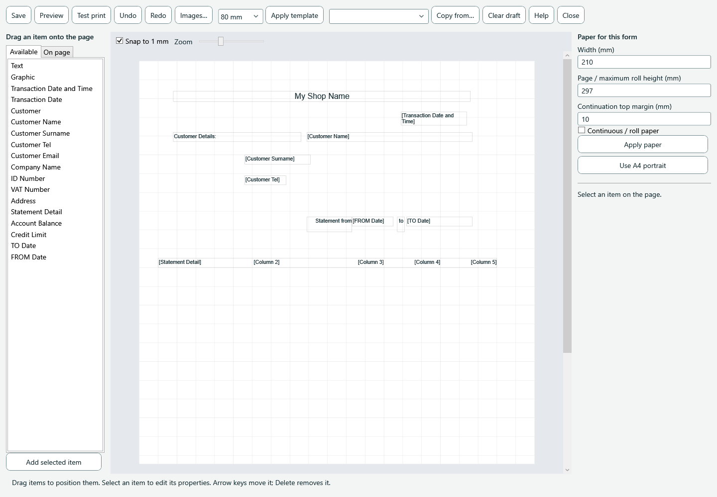Open the empty template selection dropdown
This screenshot has height=497, width=717.
tap(378, 16)
